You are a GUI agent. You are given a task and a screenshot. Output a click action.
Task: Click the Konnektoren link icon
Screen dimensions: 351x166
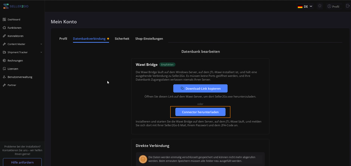click(x=4, y=36)
